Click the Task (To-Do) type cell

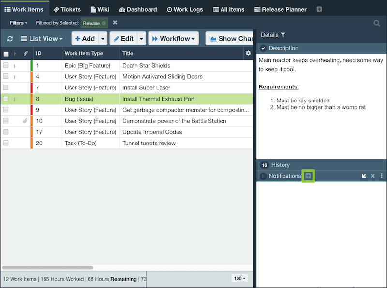coord(81,143)
